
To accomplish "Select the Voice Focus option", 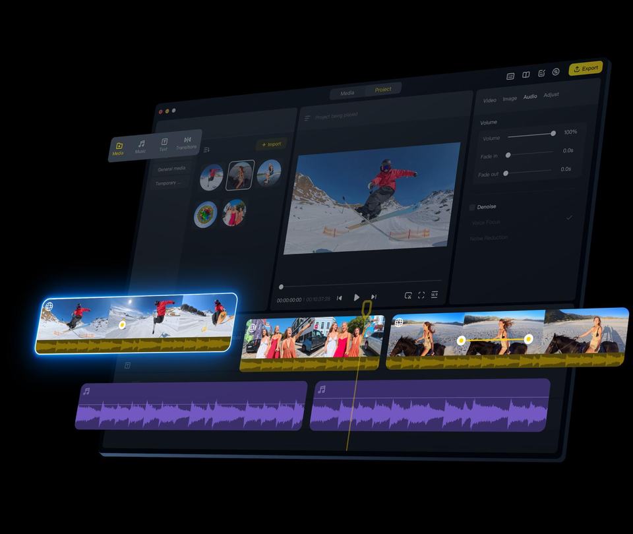I will [x=486, y=222].
